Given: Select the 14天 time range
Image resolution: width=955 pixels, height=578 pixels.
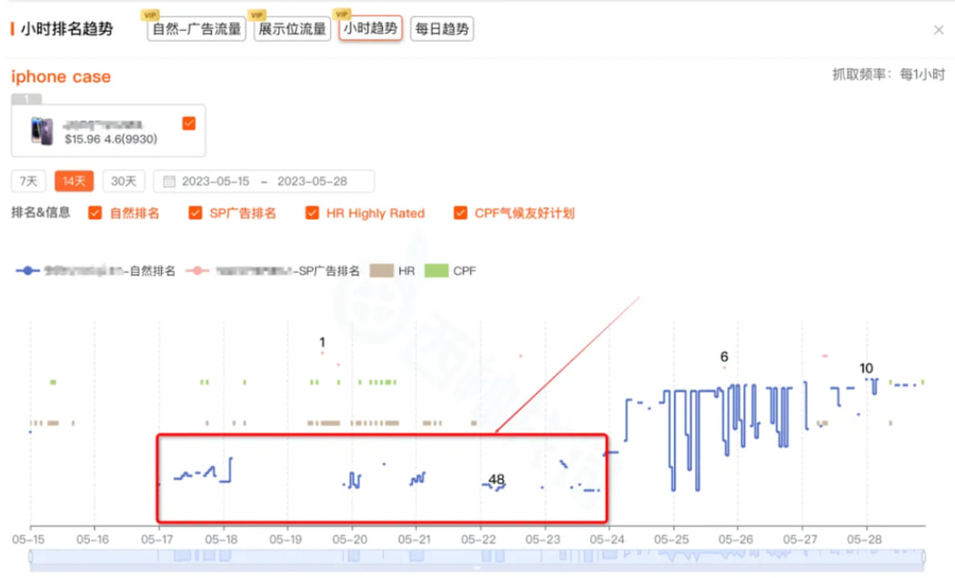Looking at the screenshot, I should point(74,181).
